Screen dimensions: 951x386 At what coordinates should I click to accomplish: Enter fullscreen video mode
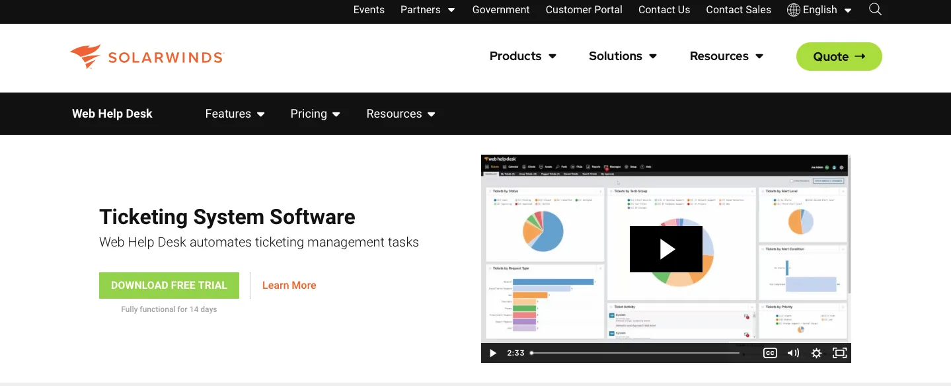pos(839,353)
